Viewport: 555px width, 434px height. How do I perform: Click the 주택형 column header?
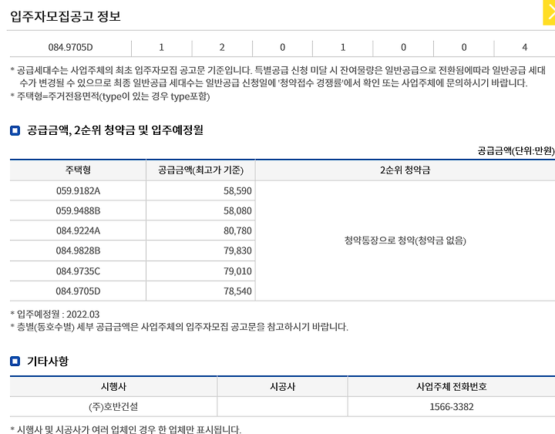tap(78, 170)
